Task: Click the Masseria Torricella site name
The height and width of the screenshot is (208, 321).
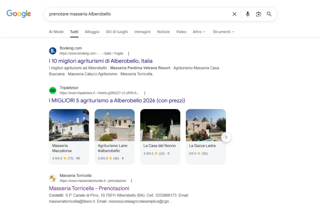Action: click(76, 175)
